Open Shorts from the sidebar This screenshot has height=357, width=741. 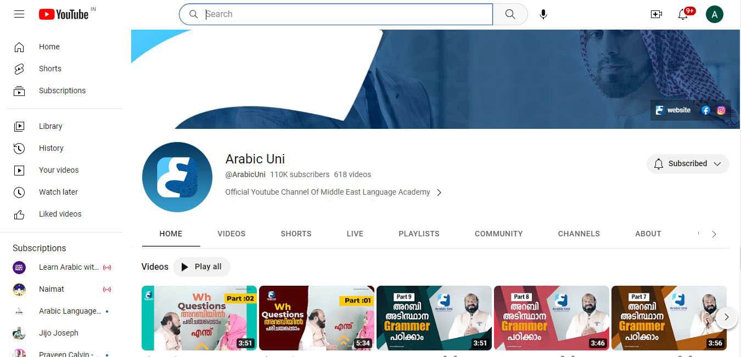50,68
